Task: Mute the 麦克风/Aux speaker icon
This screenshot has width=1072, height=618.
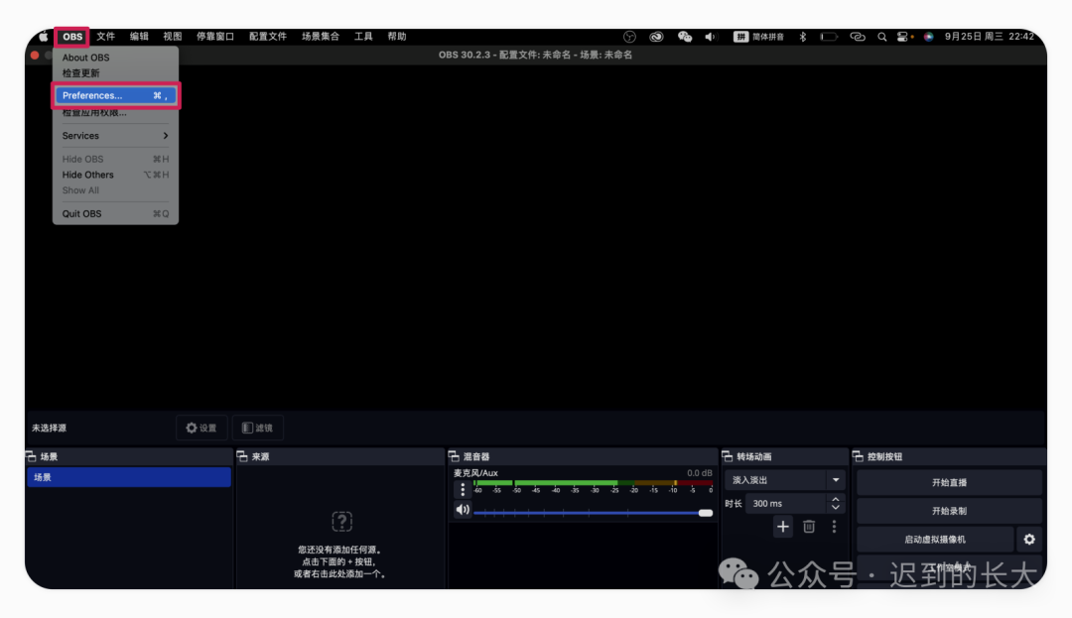Action: [x=462, y=510]
